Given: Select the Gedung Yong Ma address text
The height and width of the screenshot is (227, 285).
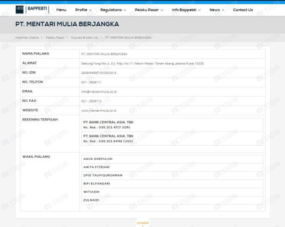Looking at the screenshot, I should 142,64.
